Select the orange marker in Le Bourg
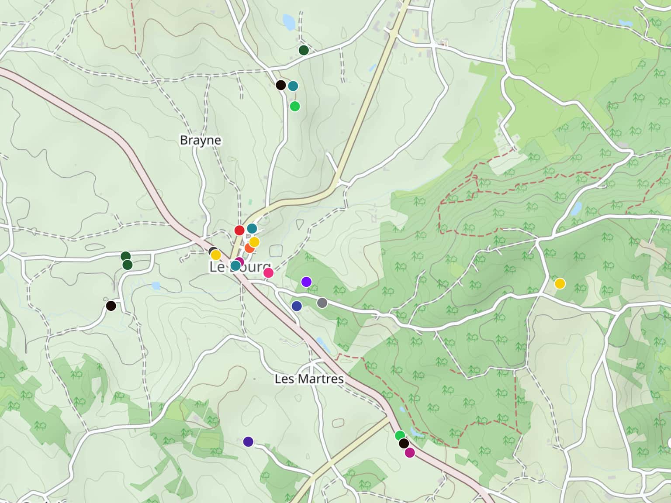 tap(249, 248)
